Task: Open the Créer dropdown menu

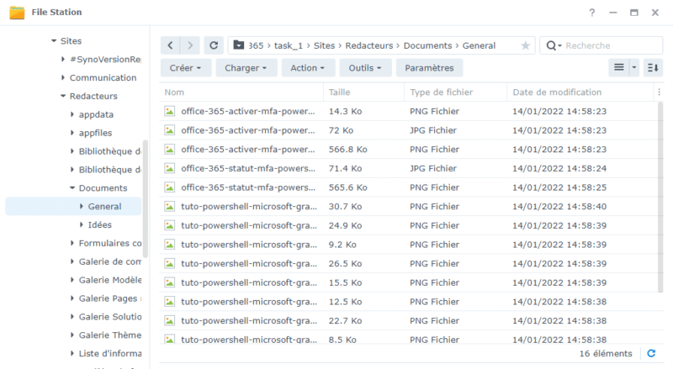Action: pos(185,68)
